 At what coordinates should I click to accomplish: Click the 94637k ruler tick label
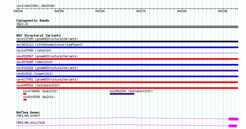click(x=141, y=11)
